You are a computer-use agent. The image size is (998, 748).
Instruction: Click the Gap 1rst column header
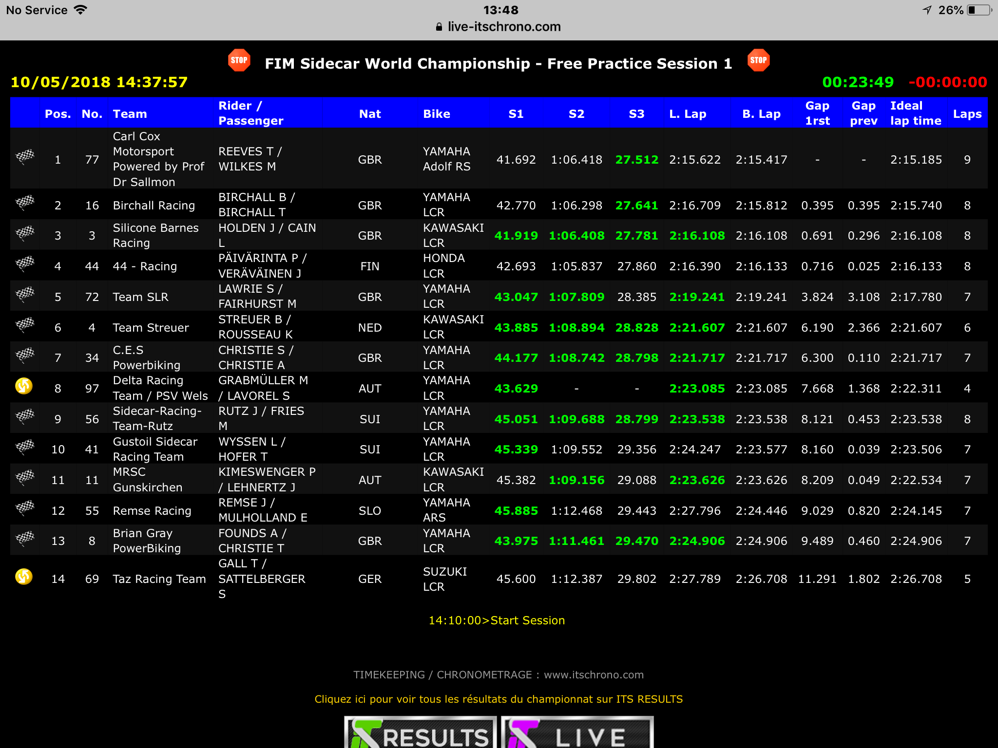817,113
